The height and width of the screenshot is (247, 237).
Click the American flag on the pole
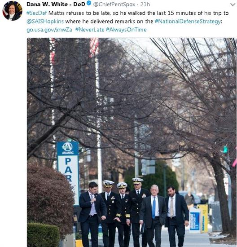[94, 48]
